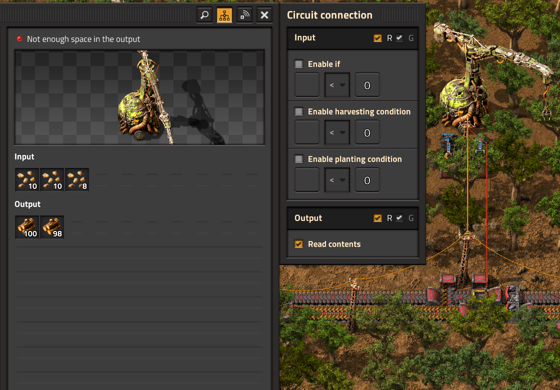
Task: Tick 'Enable planting condition' checkbox
Action: tap(298, 159)
